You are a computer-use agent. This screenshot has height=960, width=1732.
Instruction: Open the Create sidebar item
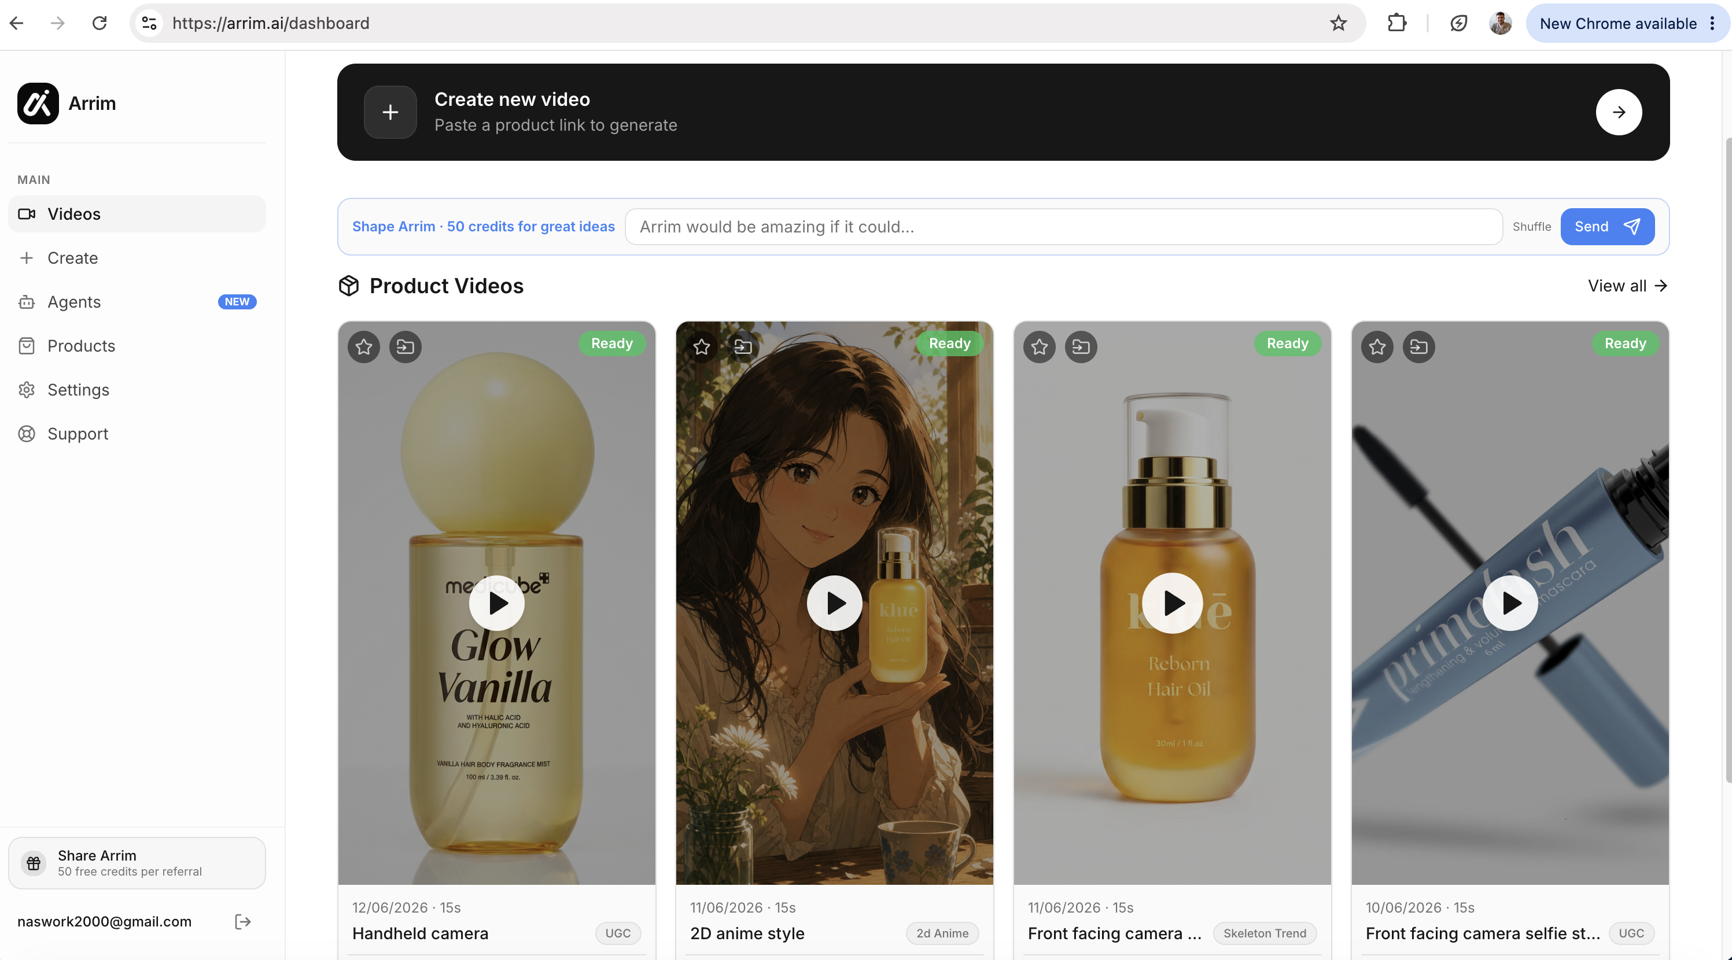click(137, 258)
